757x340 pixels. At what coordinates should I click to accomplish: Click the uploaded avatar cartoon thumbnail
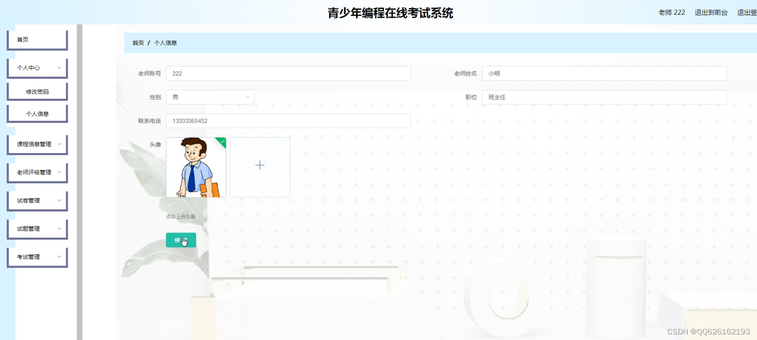pyautogui.click(x=196, y=167)
